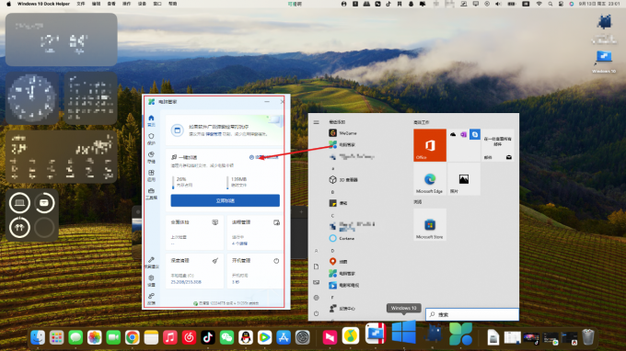Click the analog clock widget
This screenshot has height=351, width=626.
point(32,98)
